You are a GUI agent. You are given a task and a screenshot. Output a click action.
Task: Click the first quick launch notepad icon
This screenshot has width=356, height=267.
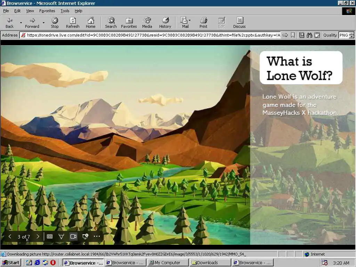coord(29,263)
